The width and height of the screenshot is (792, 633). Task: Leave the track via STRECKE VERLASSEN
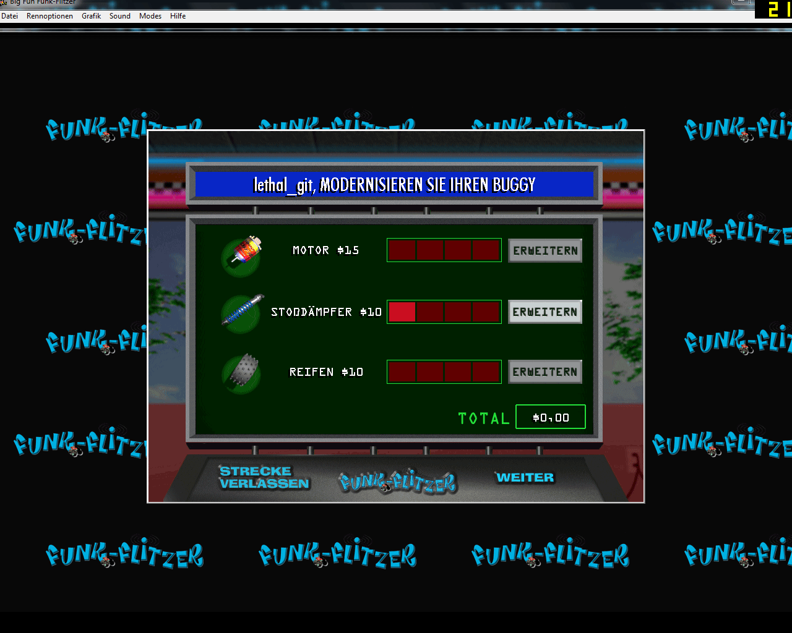264,477
